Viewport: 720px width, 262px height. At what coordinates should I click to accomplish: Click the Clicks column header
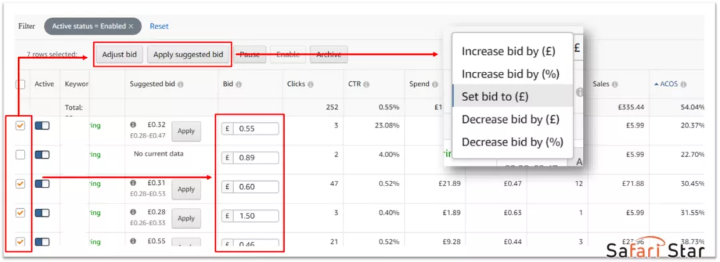tap(296, 84)
